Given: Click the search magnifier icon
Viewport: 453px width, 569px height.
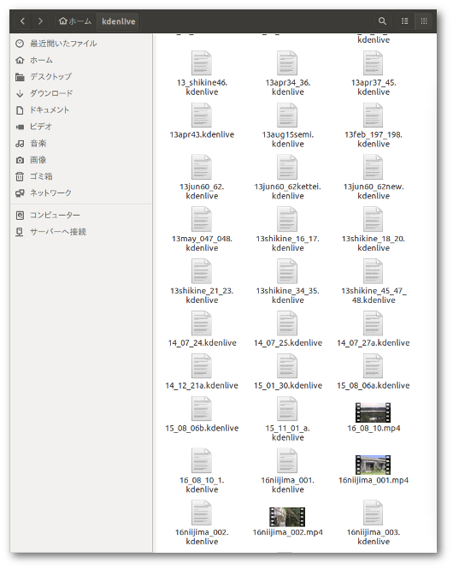Looking at the screenshot, I should 382,21.
